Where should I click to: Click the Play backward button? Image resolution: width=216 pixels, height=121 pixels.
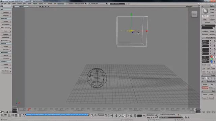tap(116, 116)
